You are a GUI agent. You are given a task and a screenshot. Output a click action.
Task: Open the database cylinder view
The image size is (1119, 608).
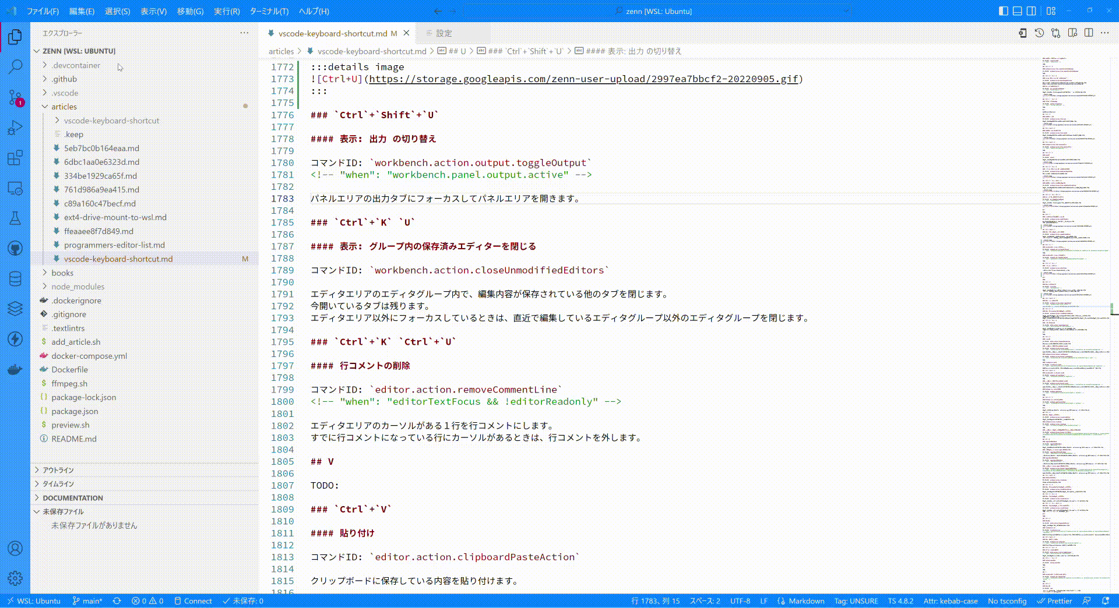click(x=15, y=279)
